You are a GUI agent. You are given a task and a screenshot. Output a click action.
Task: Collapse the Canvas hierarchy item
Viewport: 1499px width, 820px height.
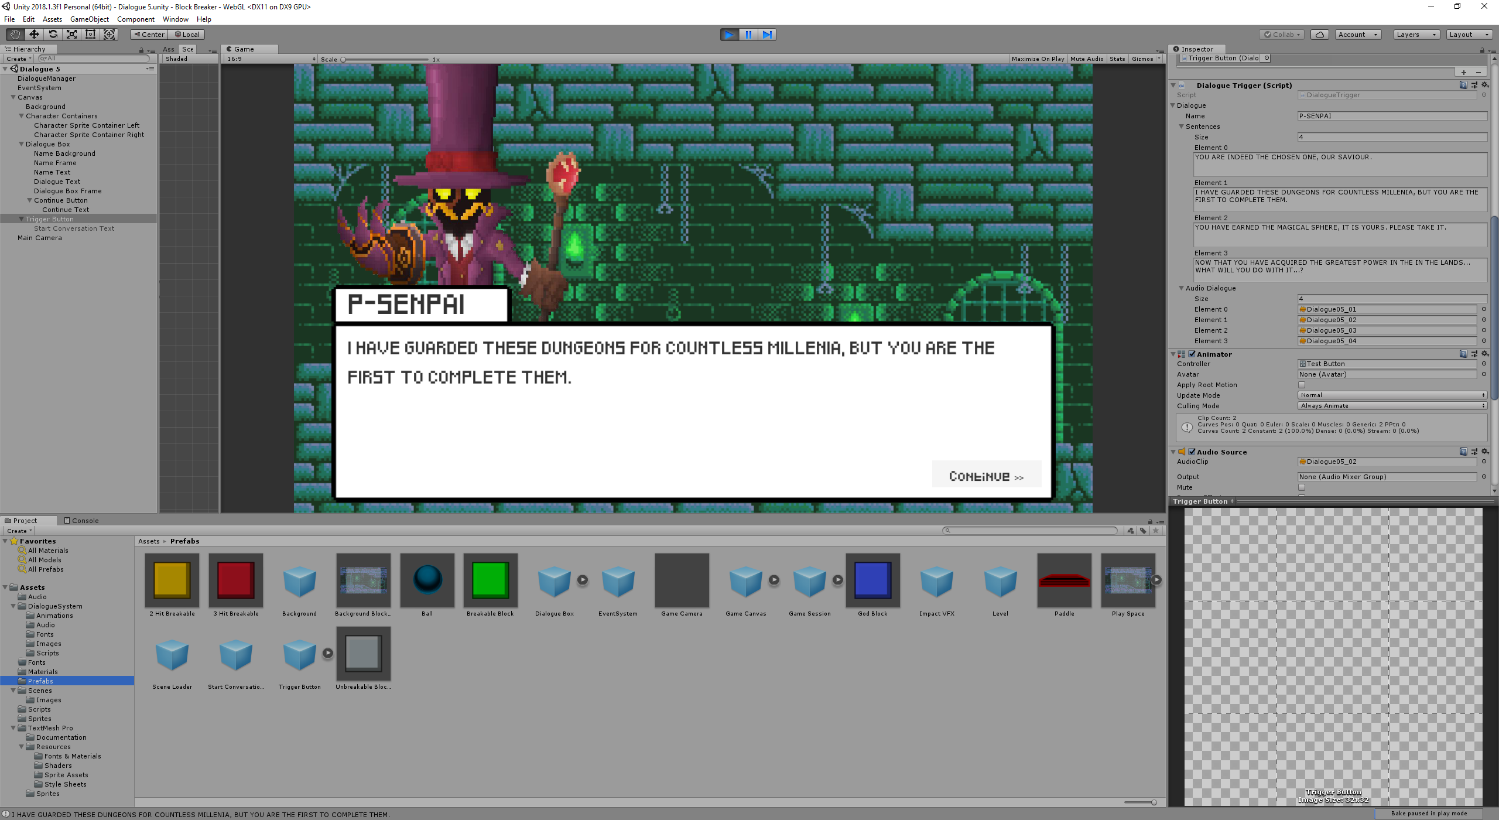click(13, 97)
